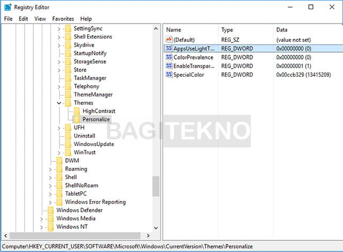This screenshot has width=343, height=252.
Task: Collapse the Themes key
Action: coord(59,103)
